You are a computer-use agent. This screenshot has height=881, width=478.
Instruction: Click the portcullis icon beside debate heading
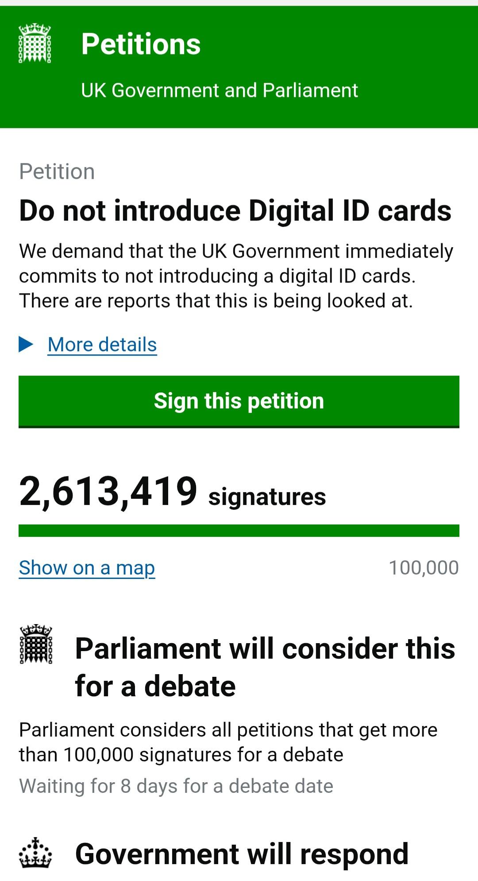(36, 644)
